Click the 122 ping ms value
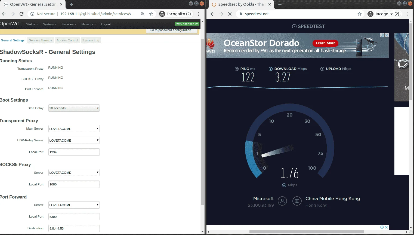Image resolution: width=414 pixels, height=235 pixels. click(248, 77)
